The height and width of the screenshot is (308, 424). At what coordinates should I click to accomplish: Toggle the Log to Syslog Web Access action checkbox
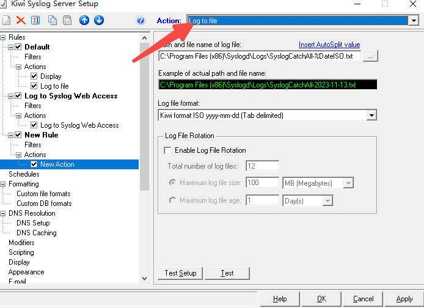tap(34, 125)
